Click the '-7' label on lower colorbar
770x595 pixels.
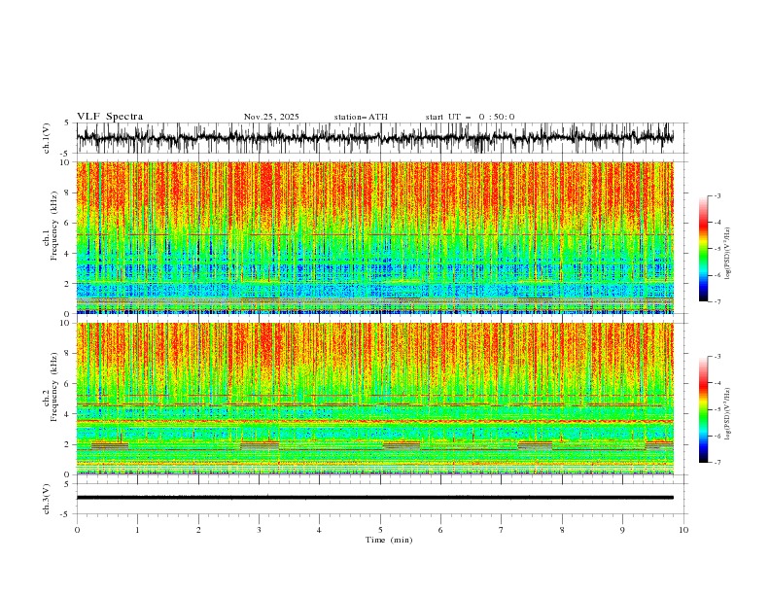click(x=717, y=463)
